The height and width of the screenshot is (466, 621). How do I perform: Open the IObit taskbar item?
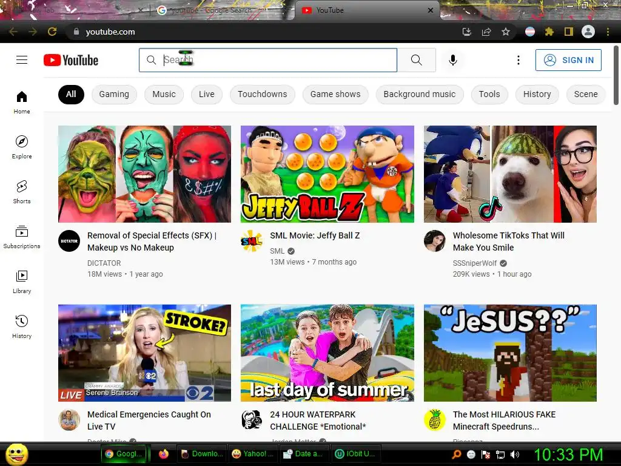355,454
